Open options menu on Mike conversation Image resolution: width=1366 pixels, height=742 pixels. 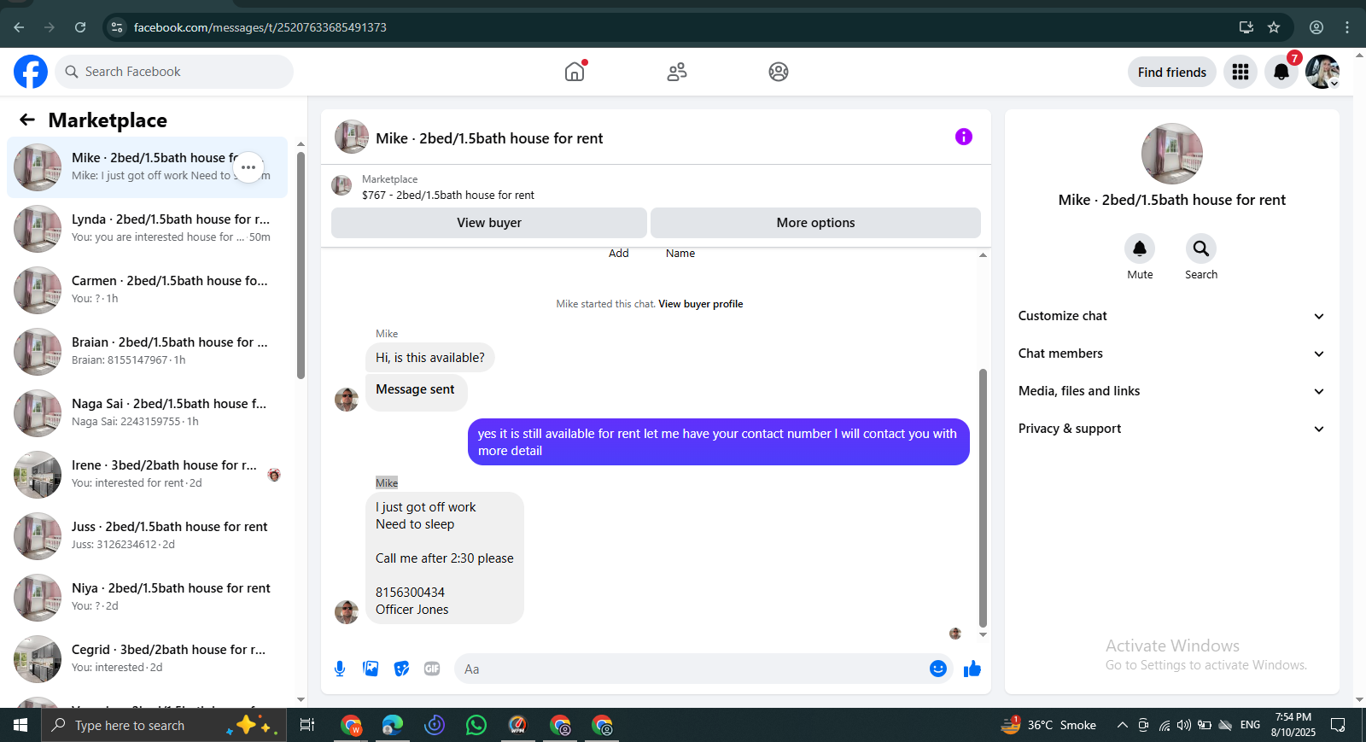pyautogui.click(x=248, y=167)
